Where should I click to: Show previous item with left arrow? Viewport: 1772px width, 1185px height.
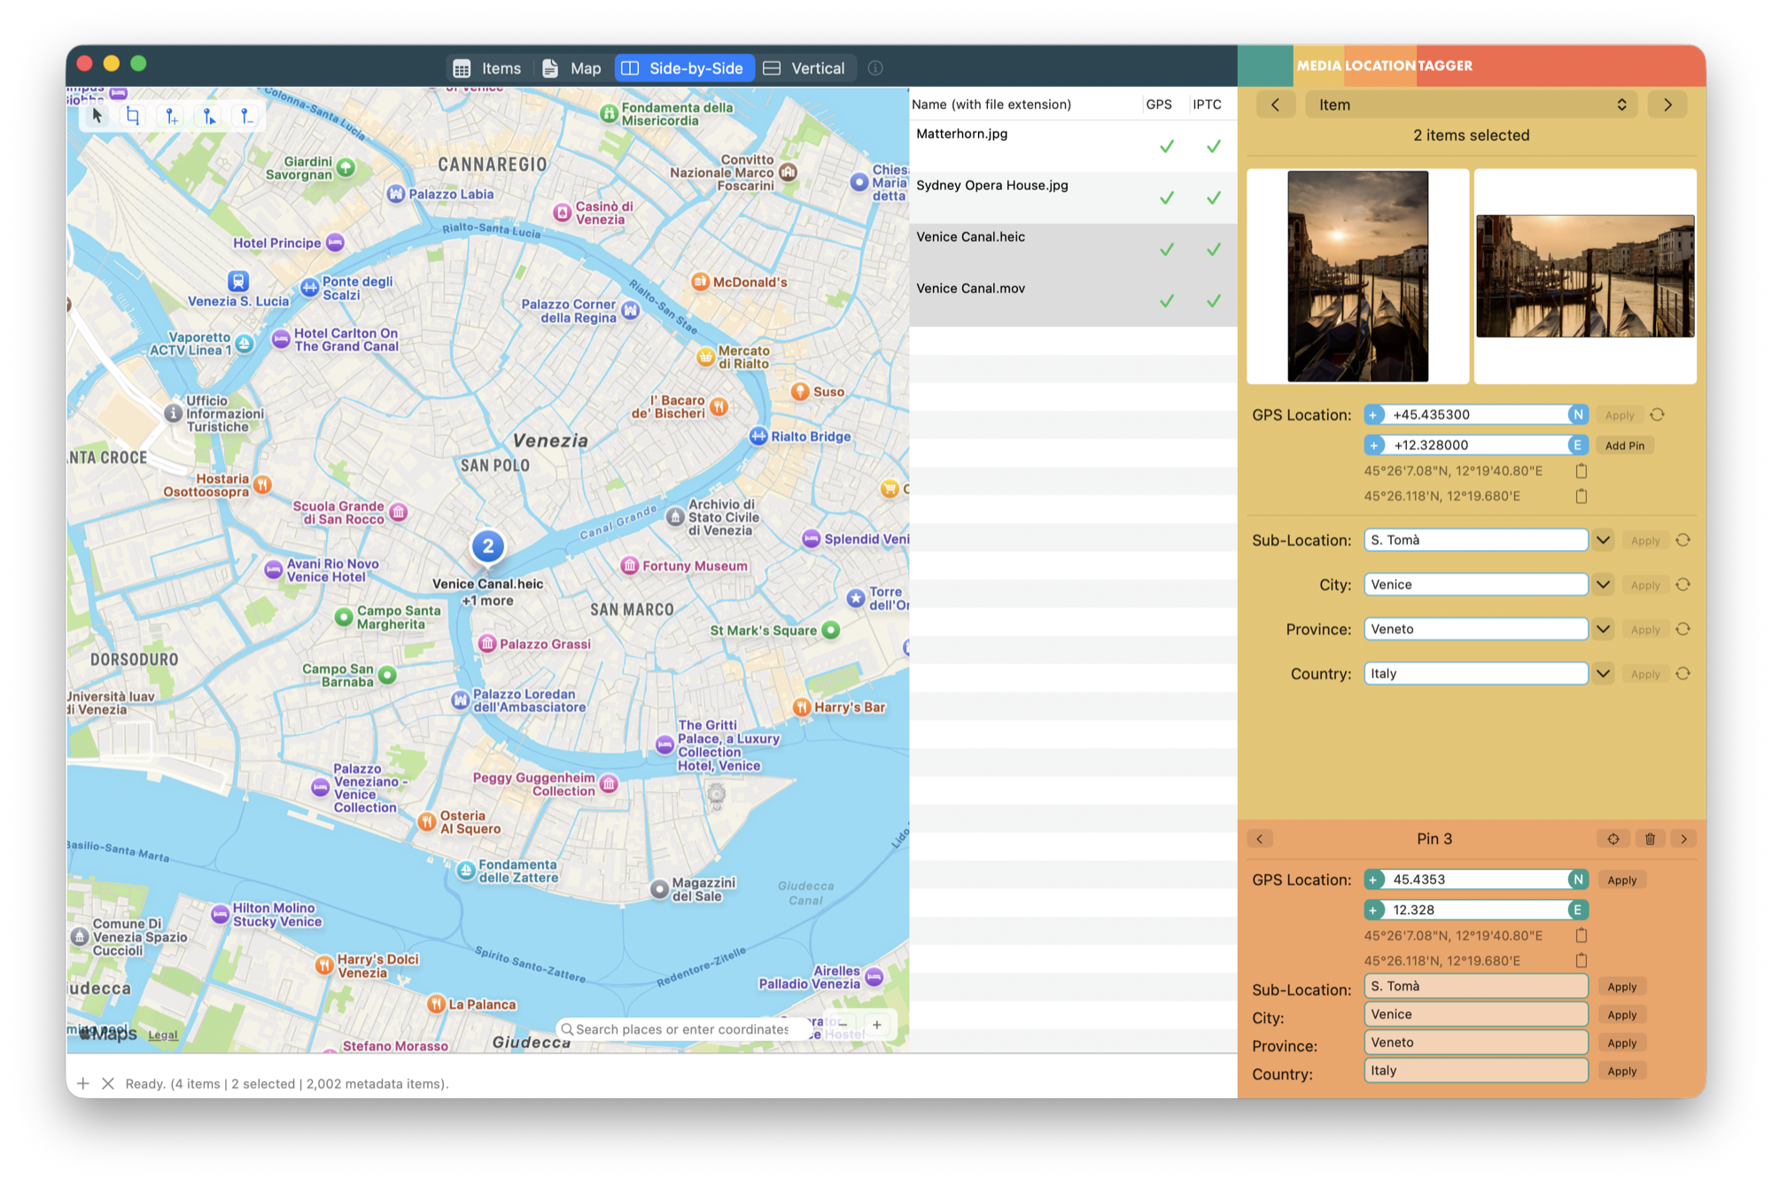click(x=1275, y=105)
